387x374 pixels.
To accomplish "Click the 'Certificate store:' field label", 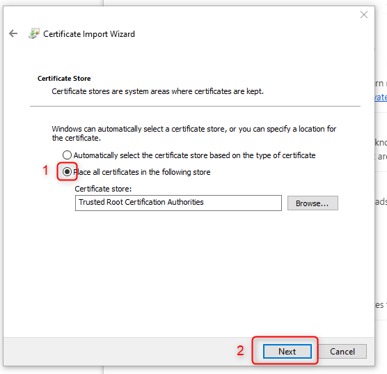I will pyautogui.click(x=103, y=189).
